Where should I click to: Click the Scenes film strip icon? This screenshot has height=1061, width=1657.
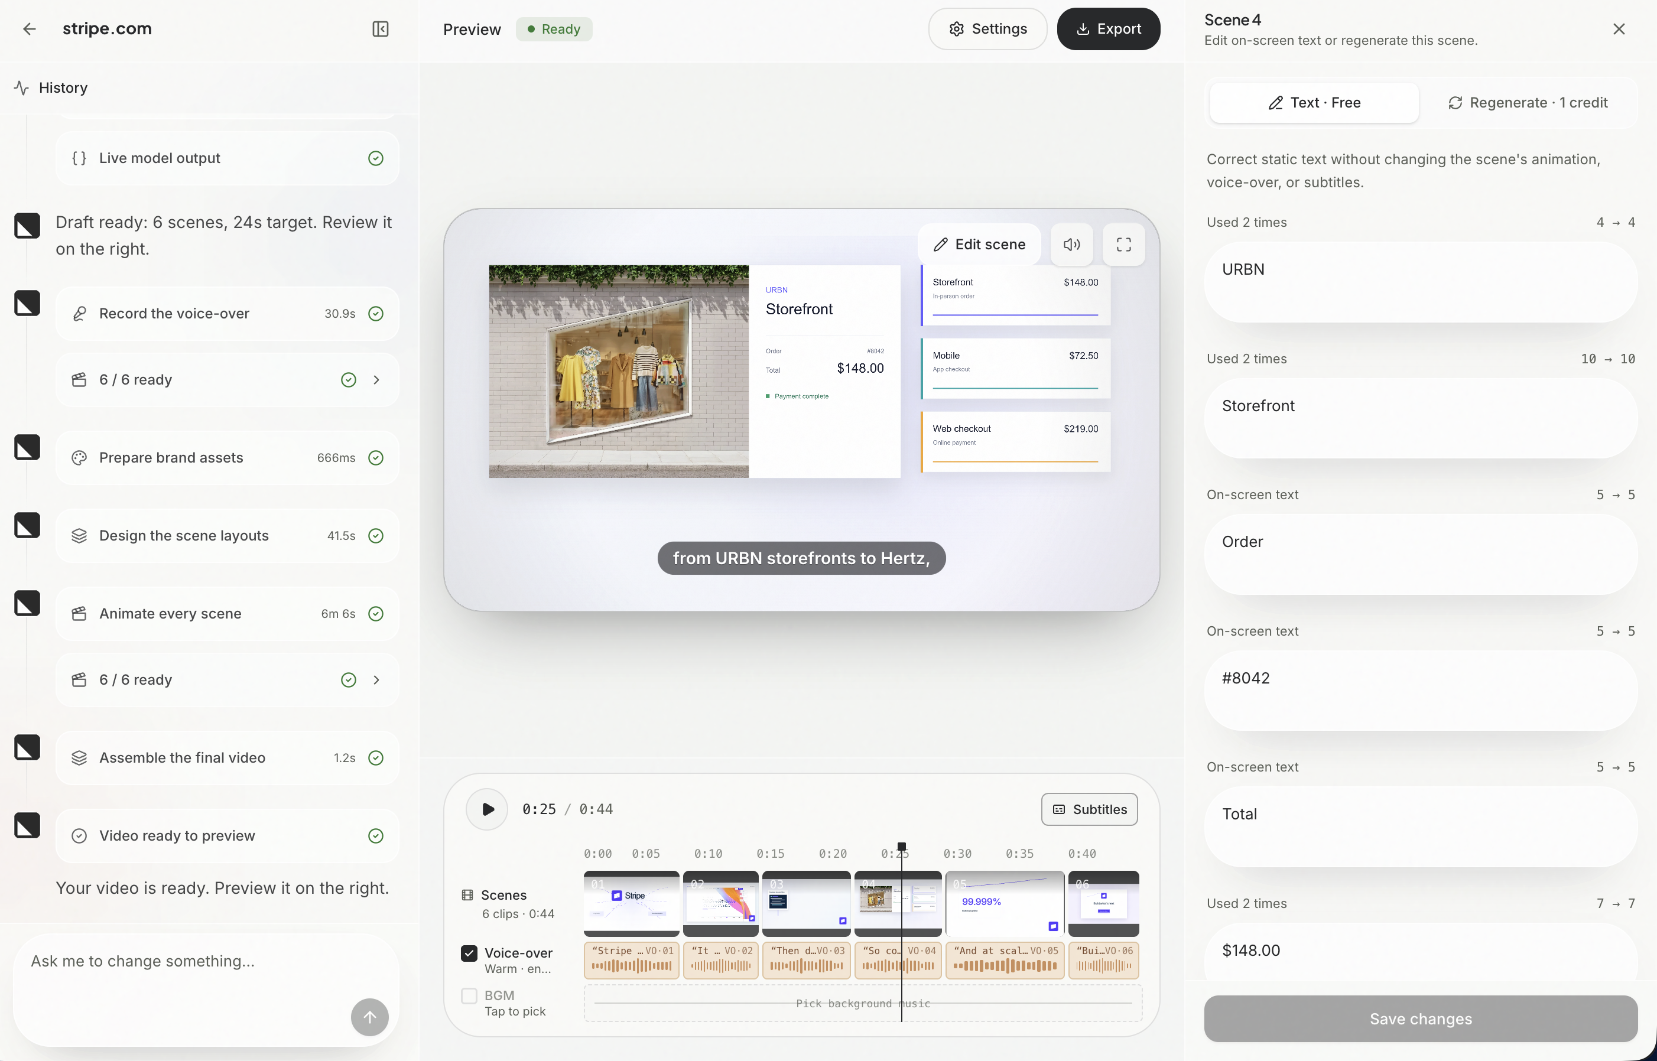[x=467, y=895]
